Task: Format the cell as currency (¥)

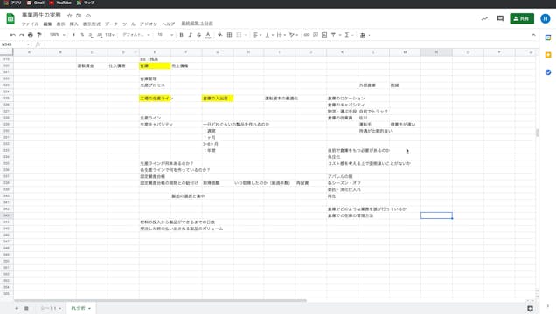Action: click(73, 35)
